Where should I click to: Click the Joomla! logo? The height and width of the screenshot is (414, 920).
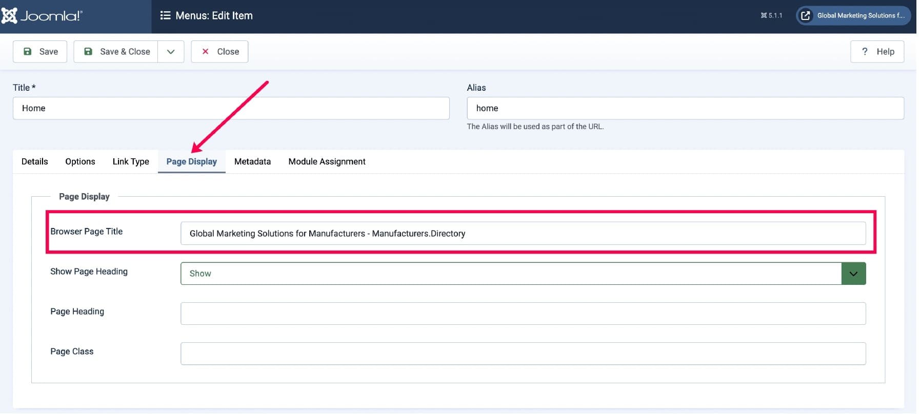41,16
